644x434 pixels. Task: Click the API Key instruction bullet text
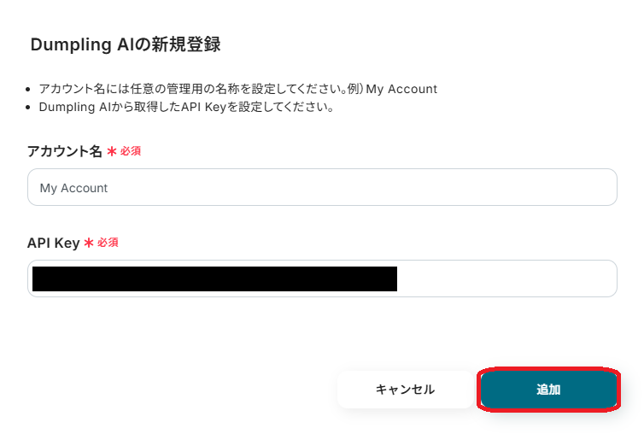[x=185, y=108]
